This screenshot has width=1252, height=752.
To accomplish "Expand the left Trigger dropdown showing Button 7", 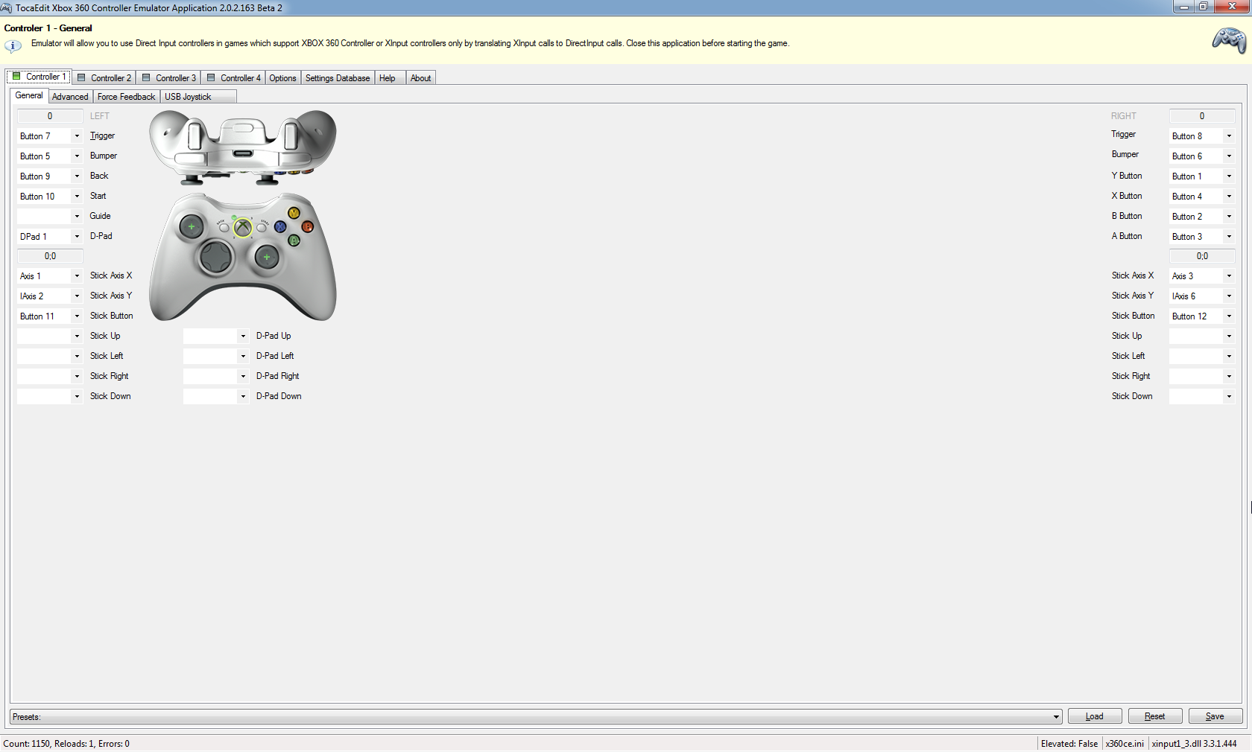I will click(76, 136).
